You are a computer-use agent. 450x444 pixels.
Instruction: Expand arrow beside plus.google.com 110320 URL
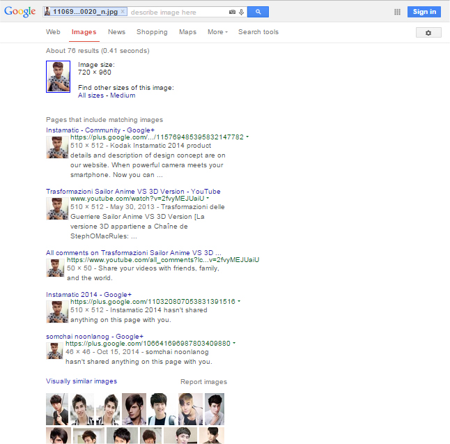point(239,301)
